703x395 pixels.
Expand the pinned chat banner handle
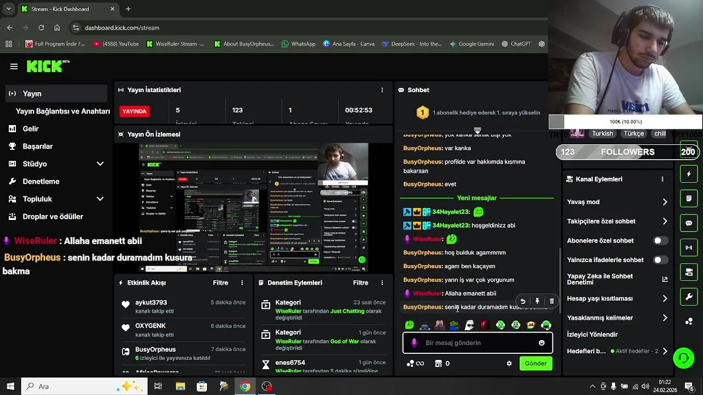pos(477,131)
